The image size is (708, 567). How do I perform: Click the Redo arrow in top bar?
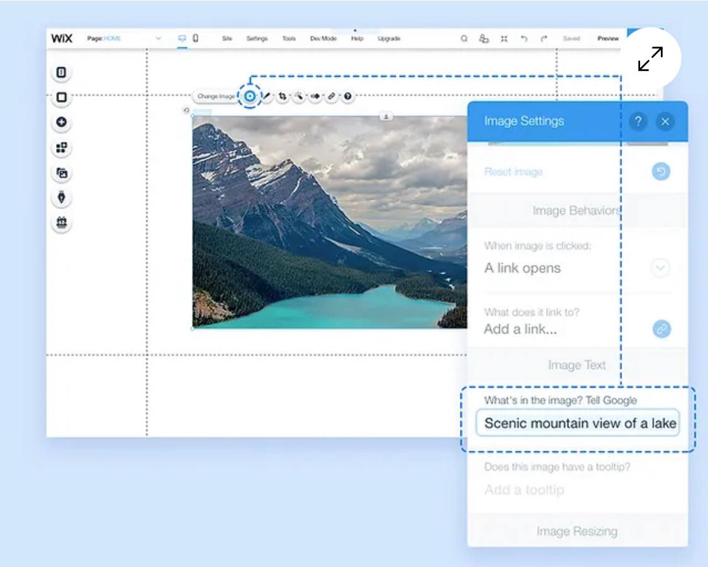[x=544, y=38]
